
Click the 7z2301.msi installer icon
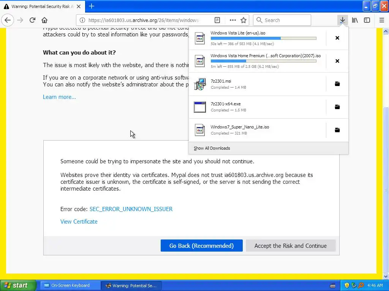point(200,84)
